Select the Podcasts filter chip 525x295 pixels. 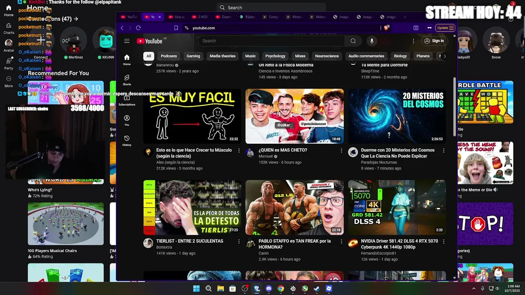169,56
